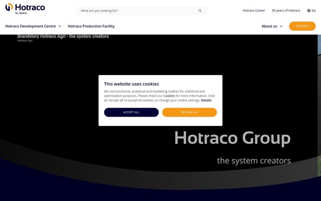Click the Hotraco logo in the header
The image size is (321, 201).
[25, 8]
